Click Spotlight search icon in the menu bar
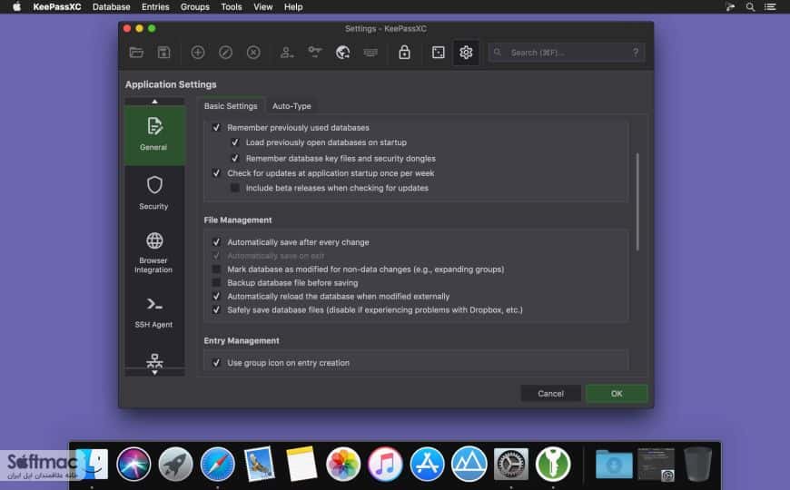 point(750,7)
